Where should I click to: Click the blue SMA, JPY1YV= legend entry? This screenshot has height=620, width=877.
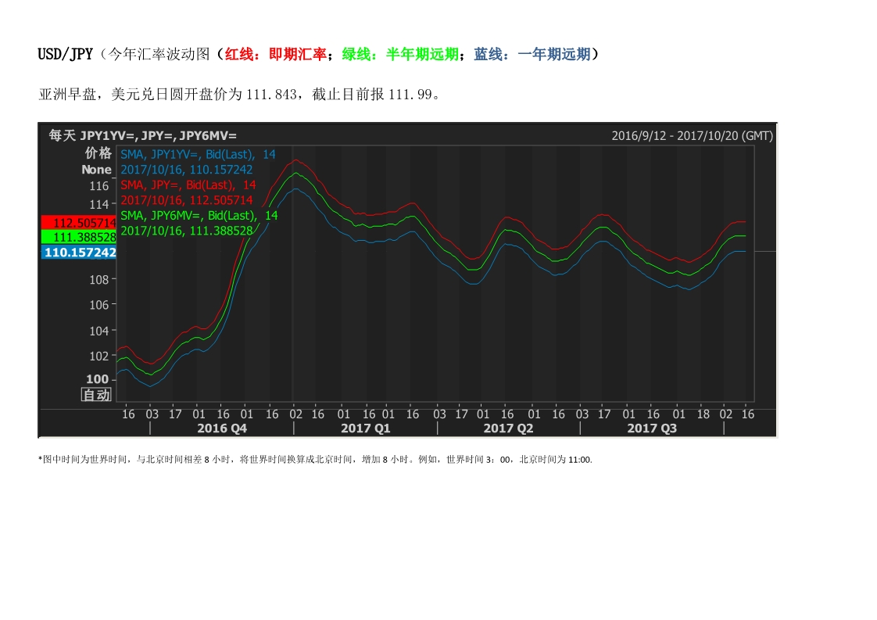(198, 155)
